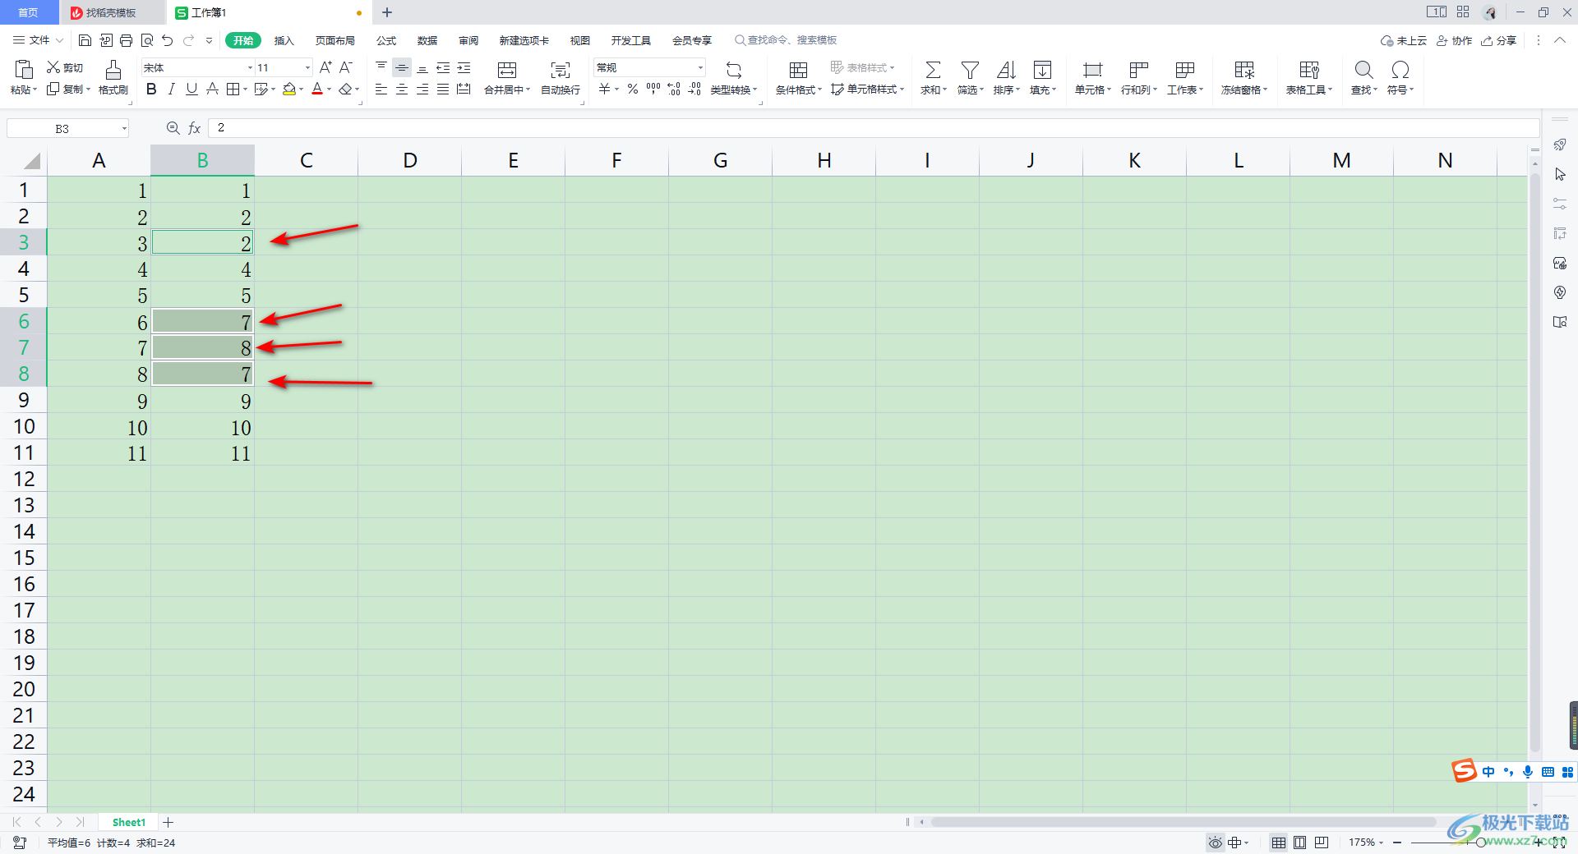Click the strikethrough-style font effect icon
Image resolution: width=1578 pixels, height=854 pixels.
[x=212, y=89]
